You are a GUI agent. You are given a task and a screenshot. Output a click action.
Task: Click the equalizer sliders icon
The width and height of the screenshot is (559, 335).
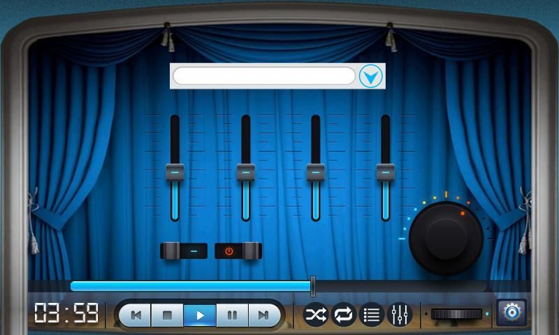pos(400,315)
